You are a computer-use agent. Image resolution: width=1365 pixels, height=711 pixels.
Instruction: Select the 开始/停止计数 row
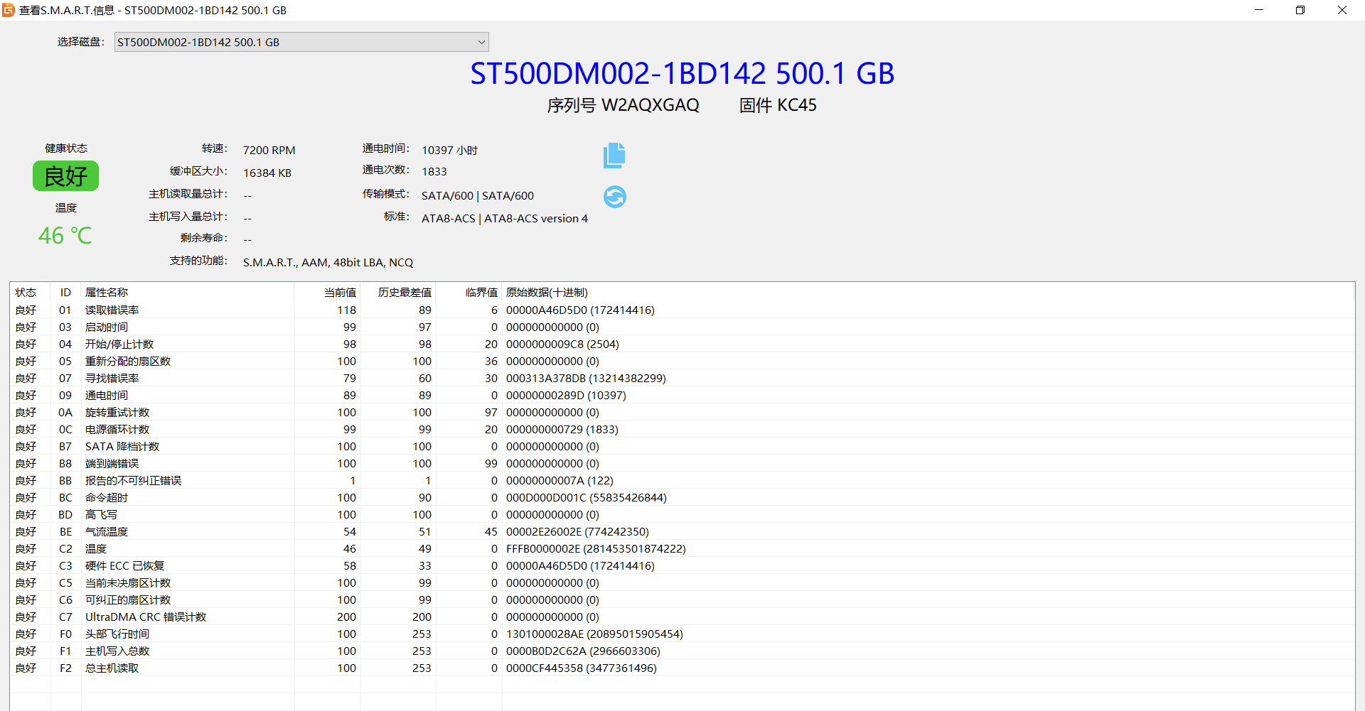[682, 344]
